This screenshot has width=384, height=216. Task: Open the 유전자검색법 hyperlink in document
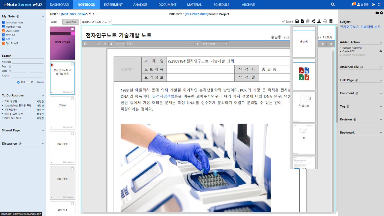(163, 96)
